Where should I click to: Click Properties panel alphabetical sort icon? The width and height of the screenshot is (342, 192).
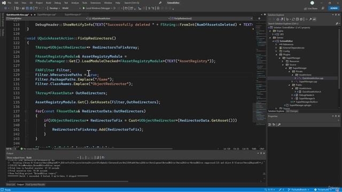point(274,125)
